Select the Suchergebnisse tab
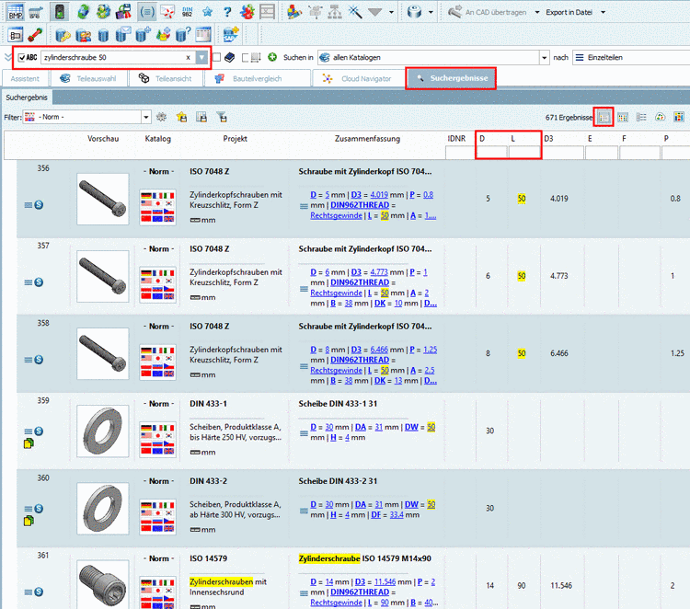690x609 pixels. click(x=451, y=78)
